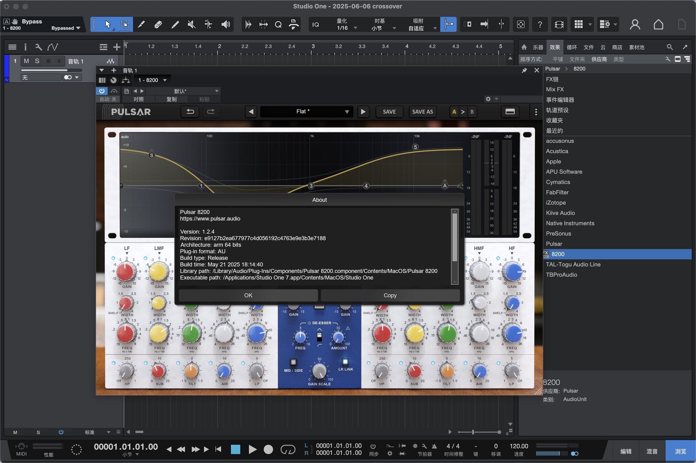Switch to 效果 browser tab
The width and height of the screenshot is (696, 463).
pyautogui.click(x=555, y=47)
